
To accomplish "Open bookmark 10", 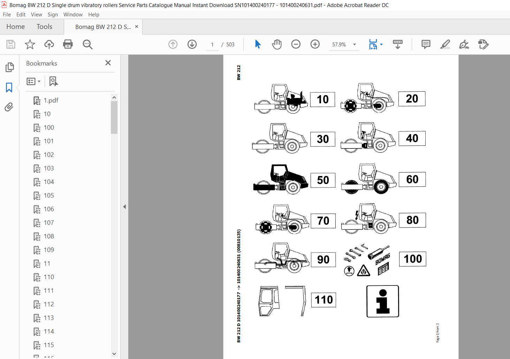I will click(x=47, y=114).
